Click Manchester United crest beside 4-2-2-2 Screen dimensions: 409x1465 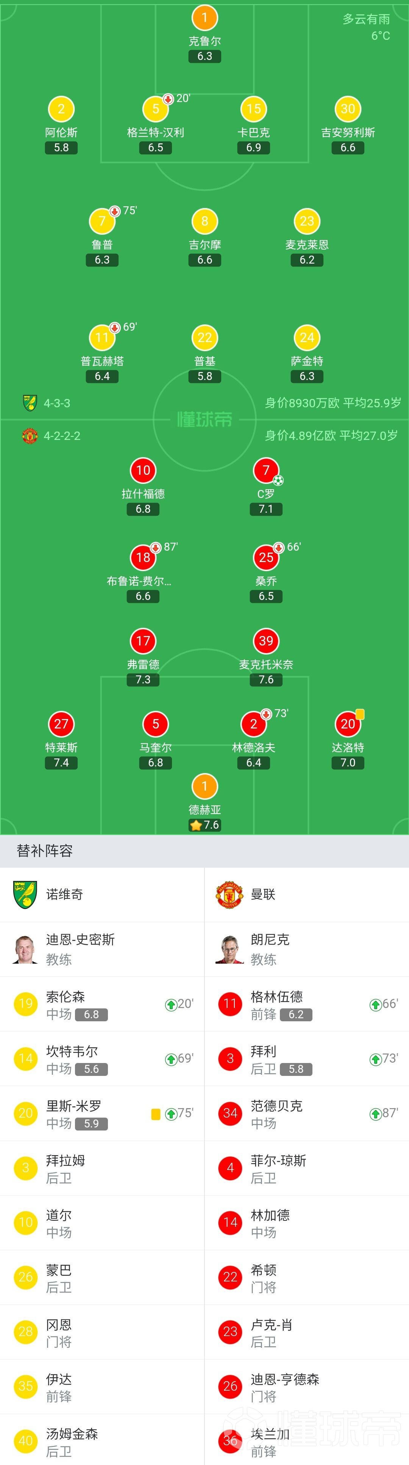tap(30, 436)
